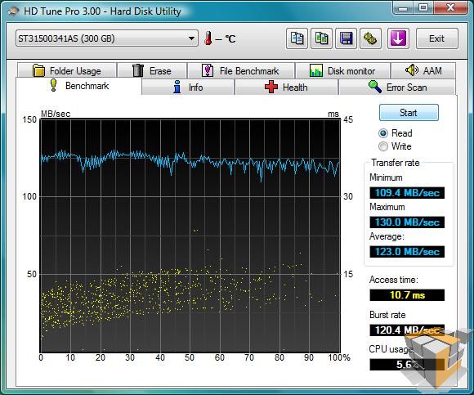Open the File Benchmark tab

tap(241, 71)
